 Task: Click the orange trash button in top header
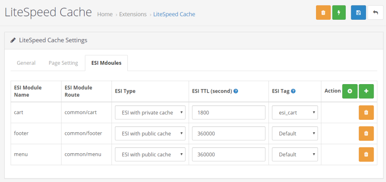pos(323,13)
